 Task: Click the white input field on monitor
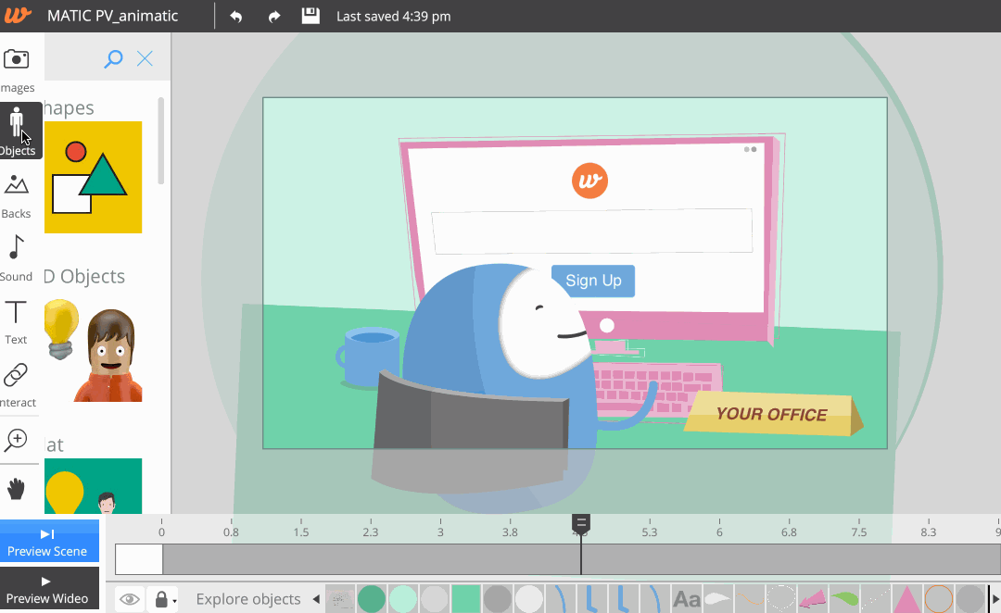click(x=592, y=231)
